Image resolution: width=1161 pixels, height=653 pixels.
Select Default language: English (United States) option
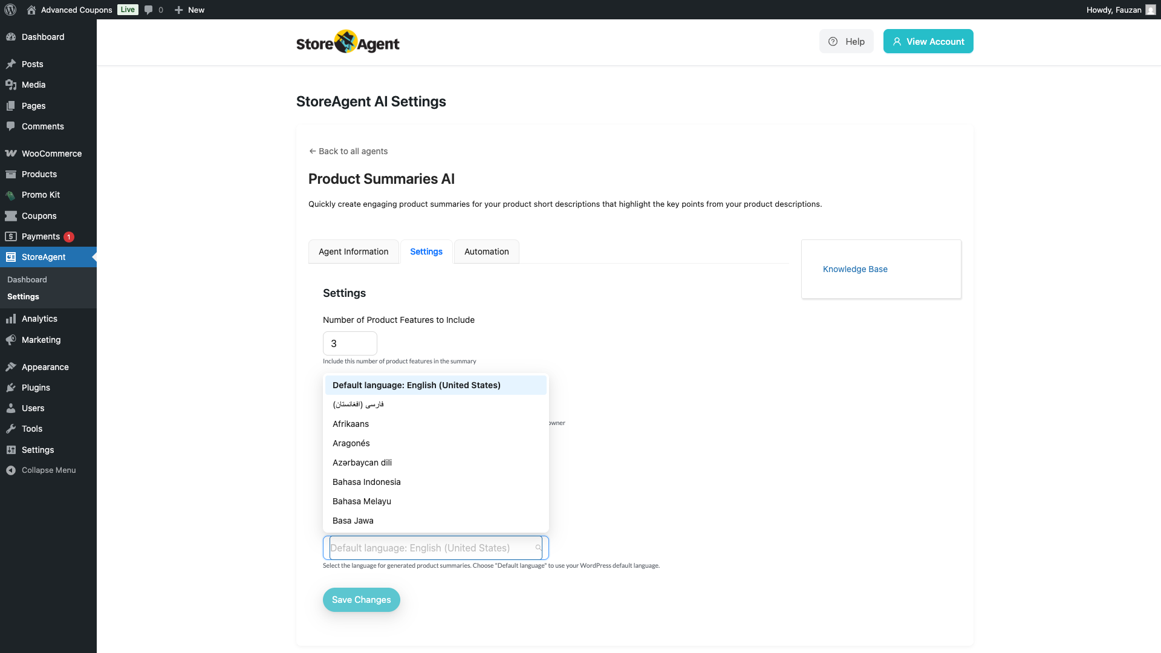click(x=417, y=385)
